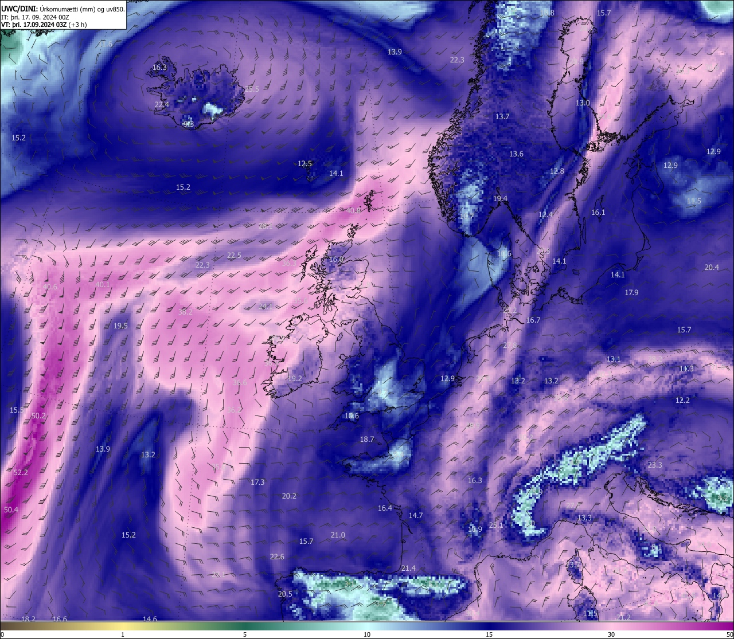Click the colour scale tick label '30'
The width and height of the screenshot is (734, 639).
pos(611,634)
